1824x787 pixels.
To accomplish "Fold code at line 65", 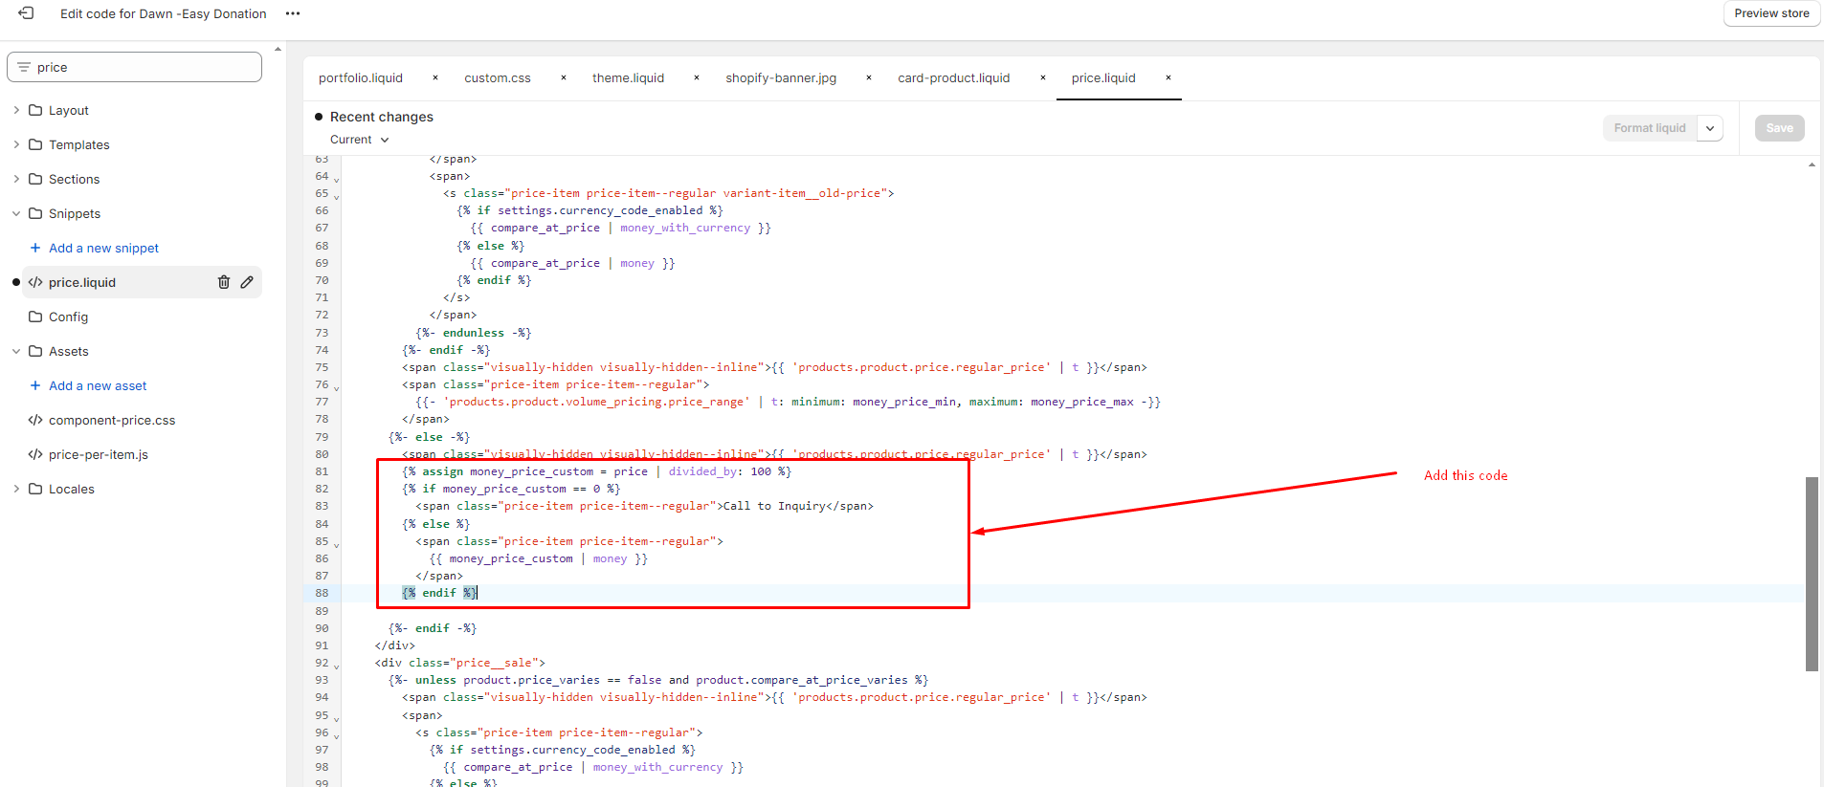I will [336, 196].
